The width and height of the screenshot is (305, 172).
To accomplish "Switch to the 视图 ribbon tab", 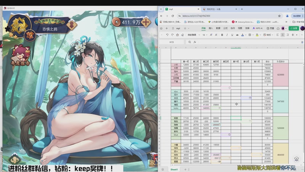I will [240, 28].
